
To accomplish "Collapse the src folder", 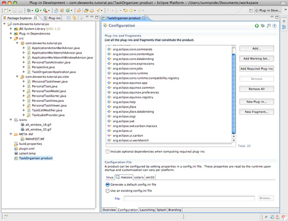I will tap(11, 39).
